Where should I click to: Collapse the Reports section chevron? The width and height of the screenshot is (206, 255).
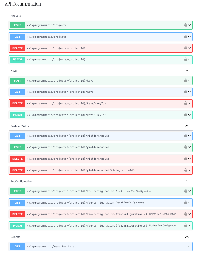click(187, 237)
